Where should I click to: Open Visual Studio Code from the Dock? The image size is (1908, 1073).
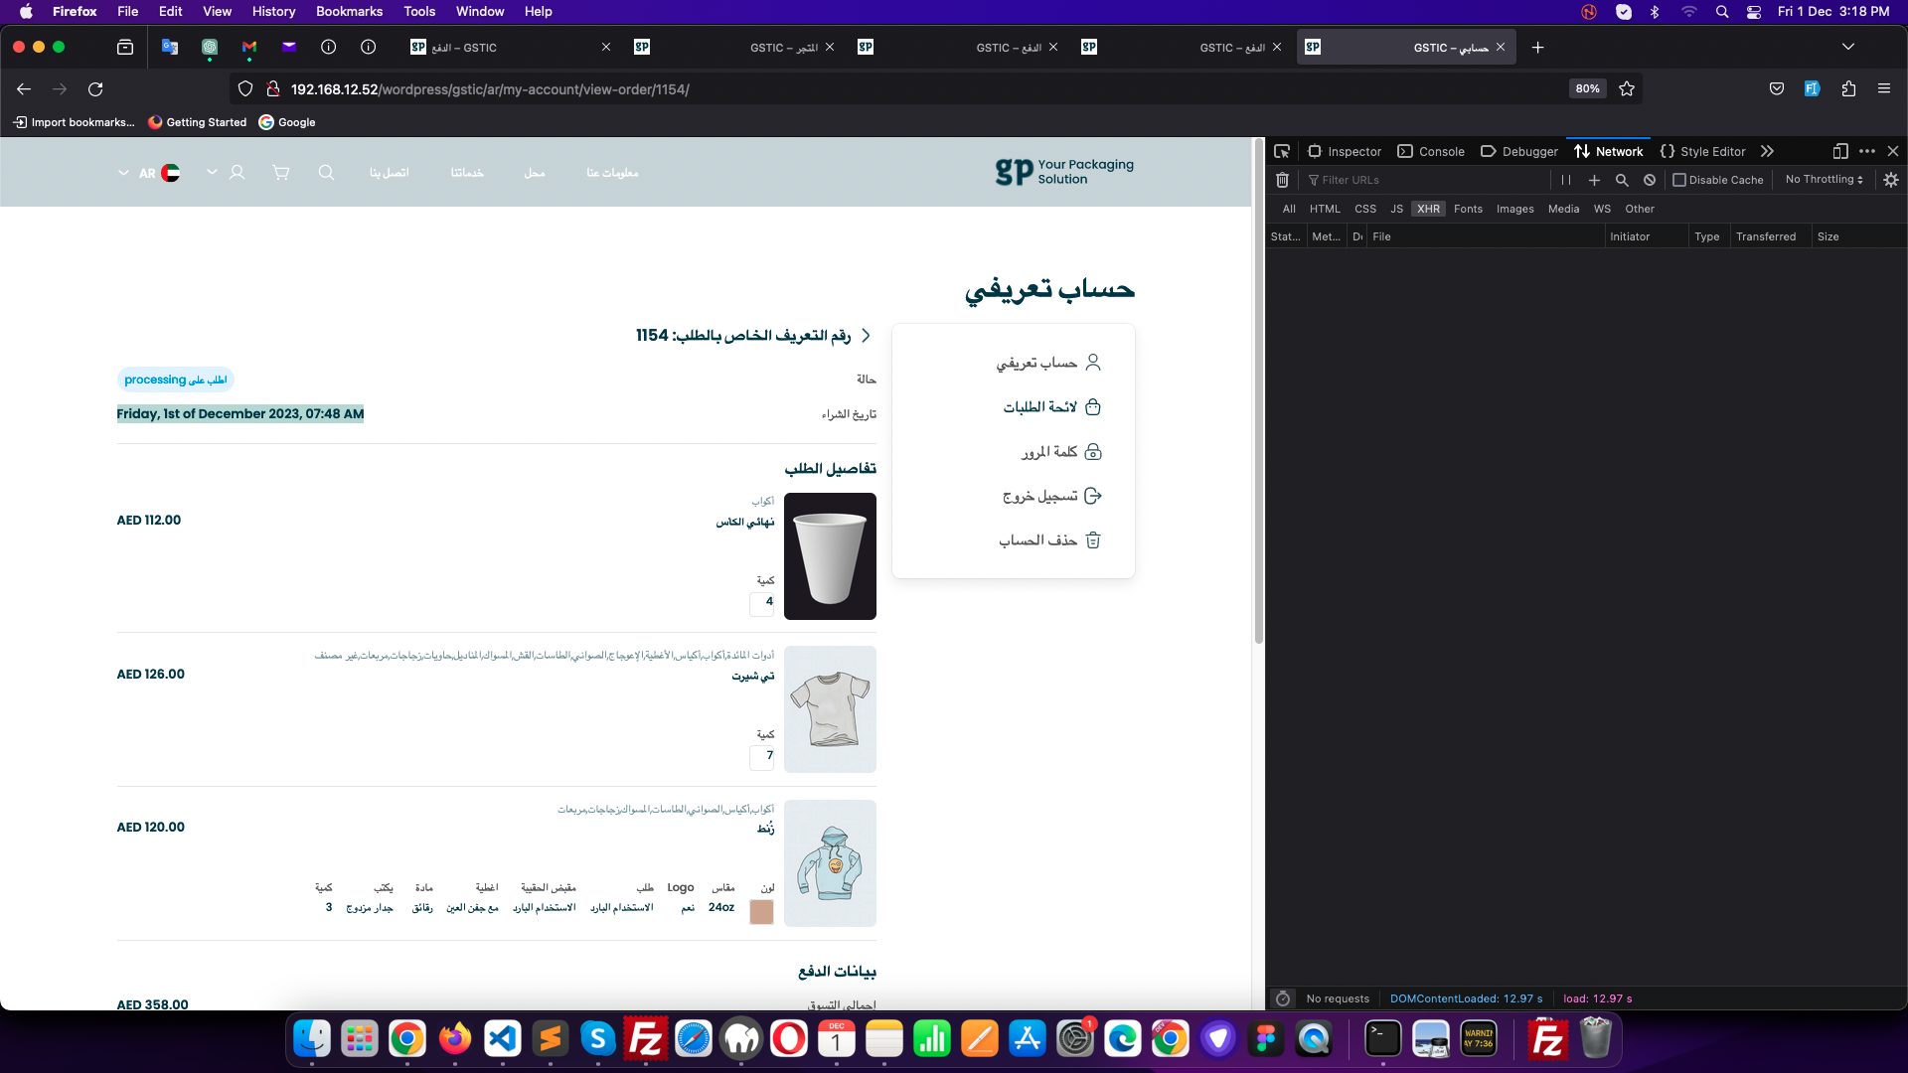(503, 1039)
